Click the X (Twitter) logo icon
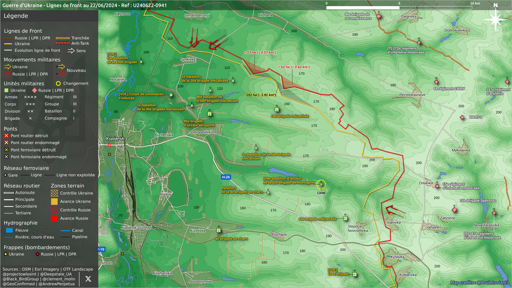Screen dimensions: 512x288 pyautogui.click(x=88, y=279)
